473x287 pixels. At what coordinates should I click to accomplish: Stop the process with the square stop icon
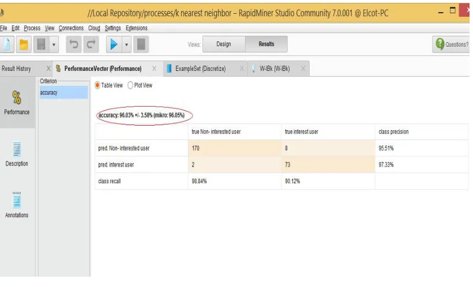click(x=141, y=44)
